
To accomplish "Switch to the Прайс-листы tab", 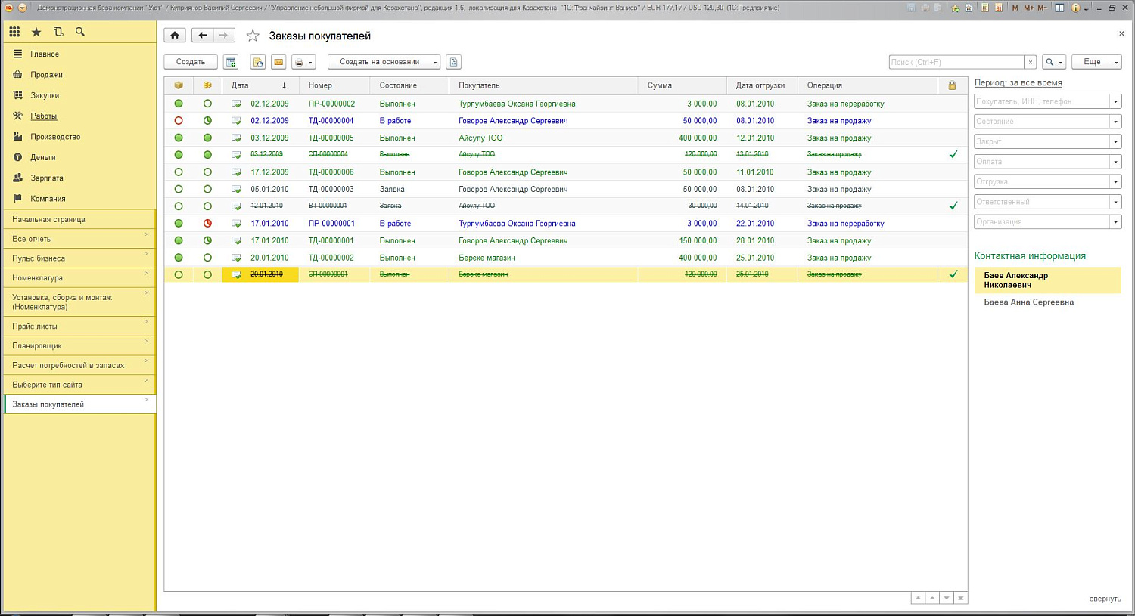I will tap(35, 327).
